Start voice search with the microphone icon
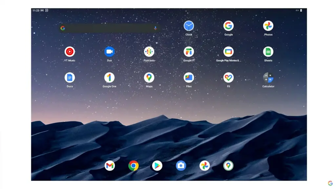 click(x=155, y=28)
